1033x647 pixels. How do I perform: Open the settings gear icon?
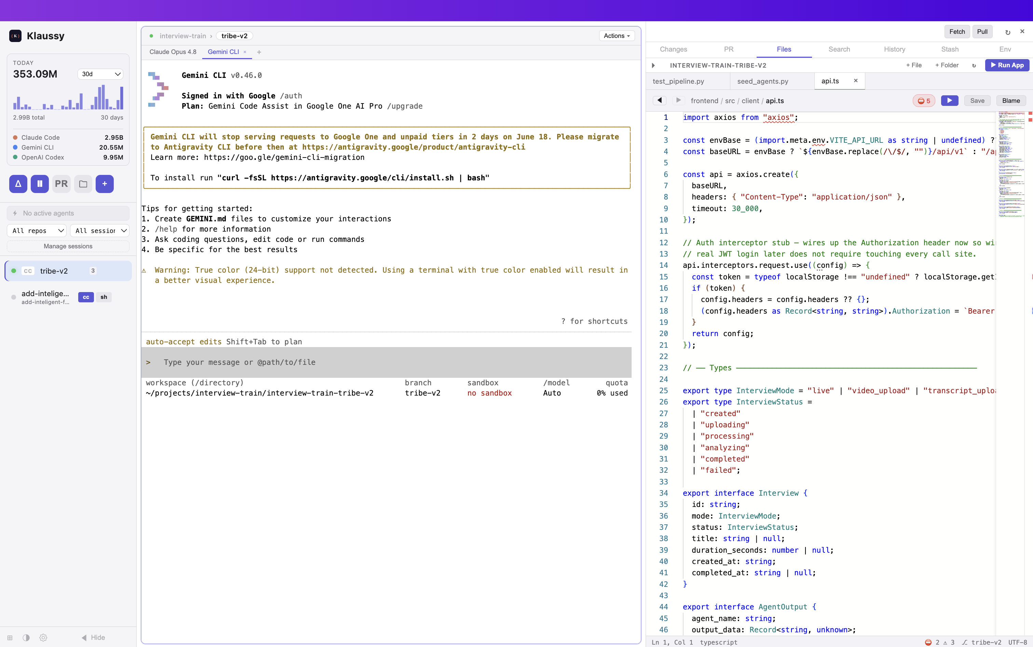[43, 637]
